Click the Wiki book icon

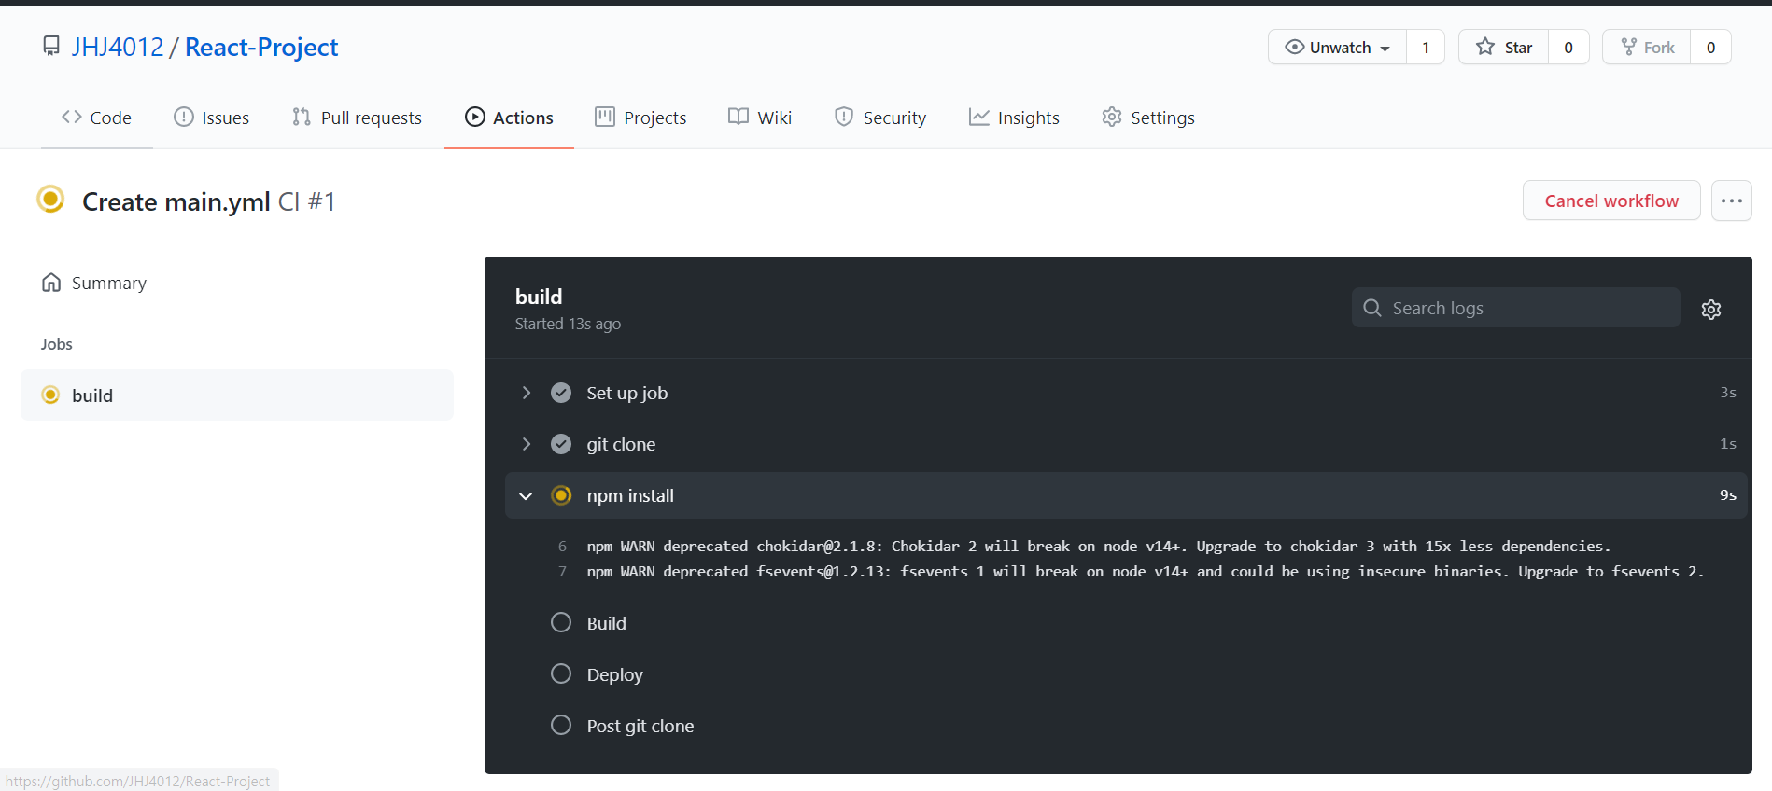point(737,117)
